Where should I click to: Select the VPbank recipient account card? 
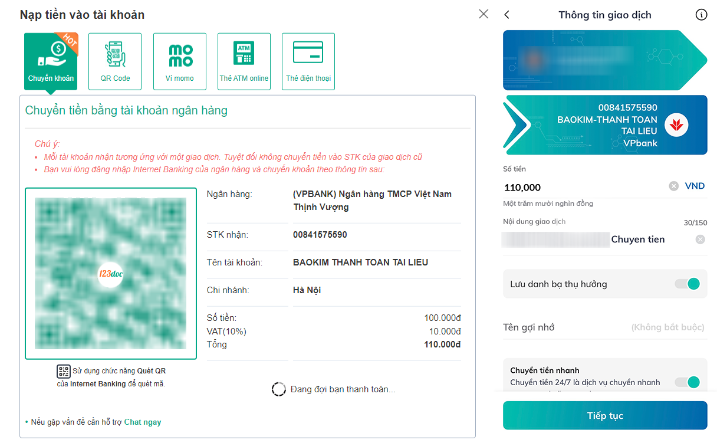coord(605,125)
